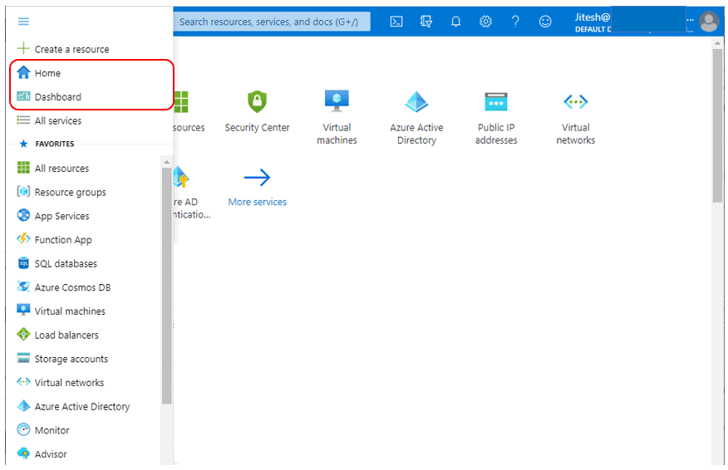Open the Feedback smiley icon
The width and height of the screenshot is (728, 470).
(545, 22)
